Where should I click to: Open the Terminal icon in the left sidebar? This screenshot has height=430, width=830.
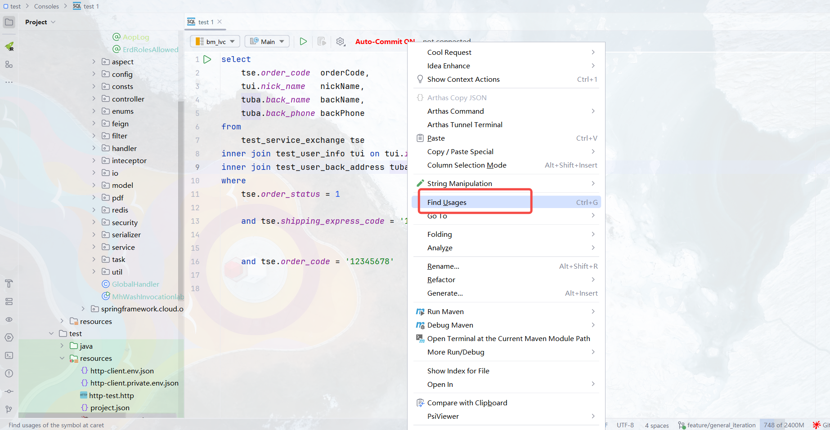(9, 355)
